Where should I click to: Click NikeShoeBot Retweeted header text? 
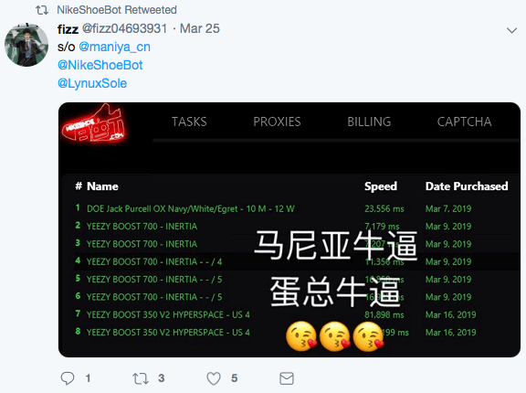point(117,10)
